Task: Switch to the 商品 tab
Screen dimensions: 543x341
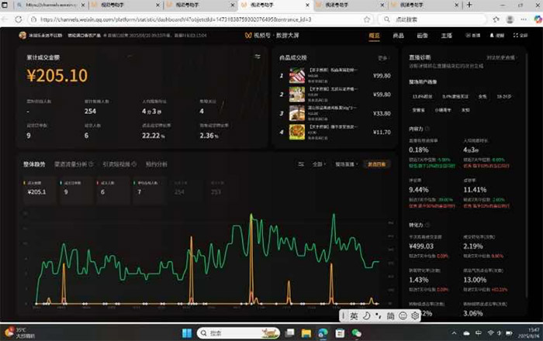Action: point(398,36)
